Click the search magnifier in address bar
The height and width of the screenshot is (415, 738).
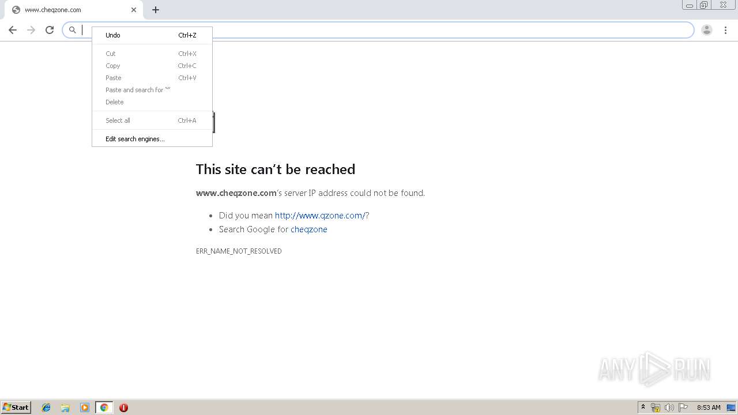click(x=73, y=30)
